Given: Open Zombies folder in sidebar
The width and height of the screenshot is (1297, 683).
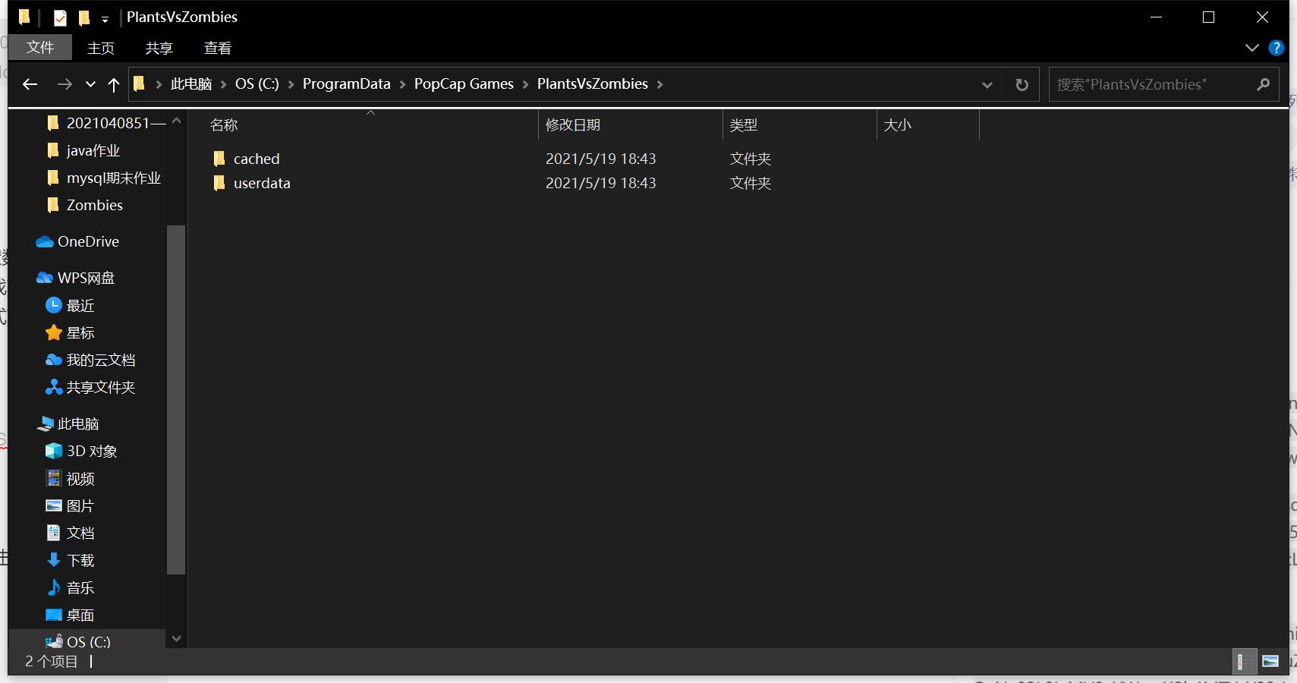Looking at the screenshot, I should tap(95, 205).
